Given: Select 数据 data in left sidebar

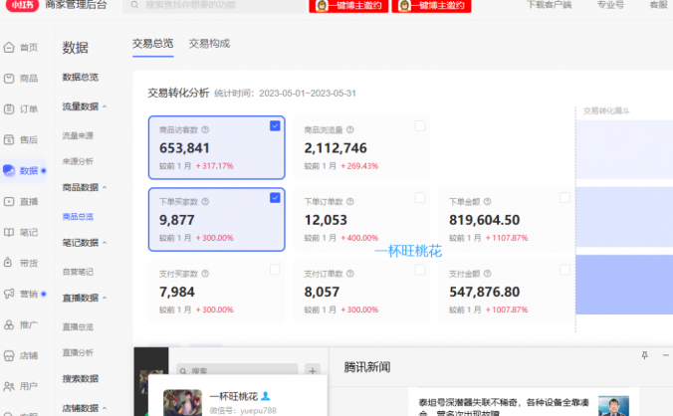Looking at the screenshot, I should coord(24,171).
